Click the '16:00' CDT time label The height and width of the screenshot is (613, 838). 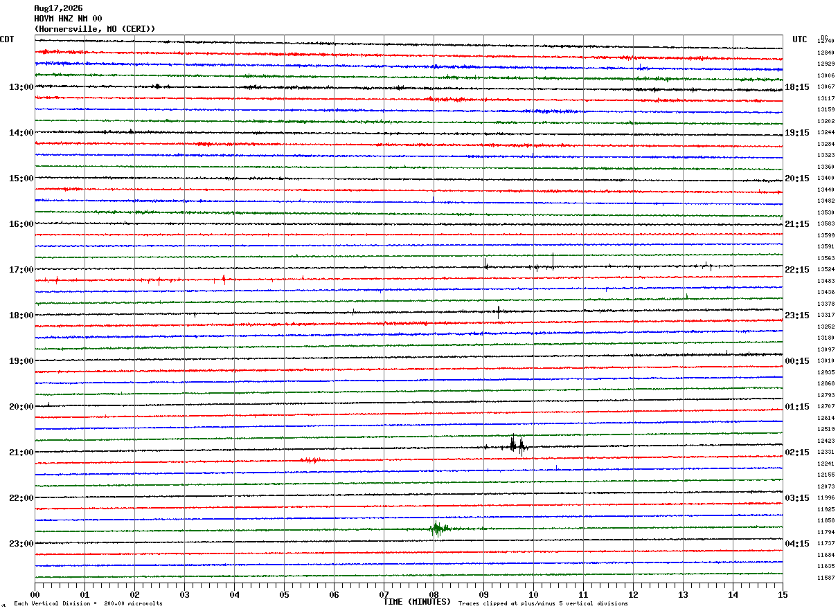(x=21, y=224)
